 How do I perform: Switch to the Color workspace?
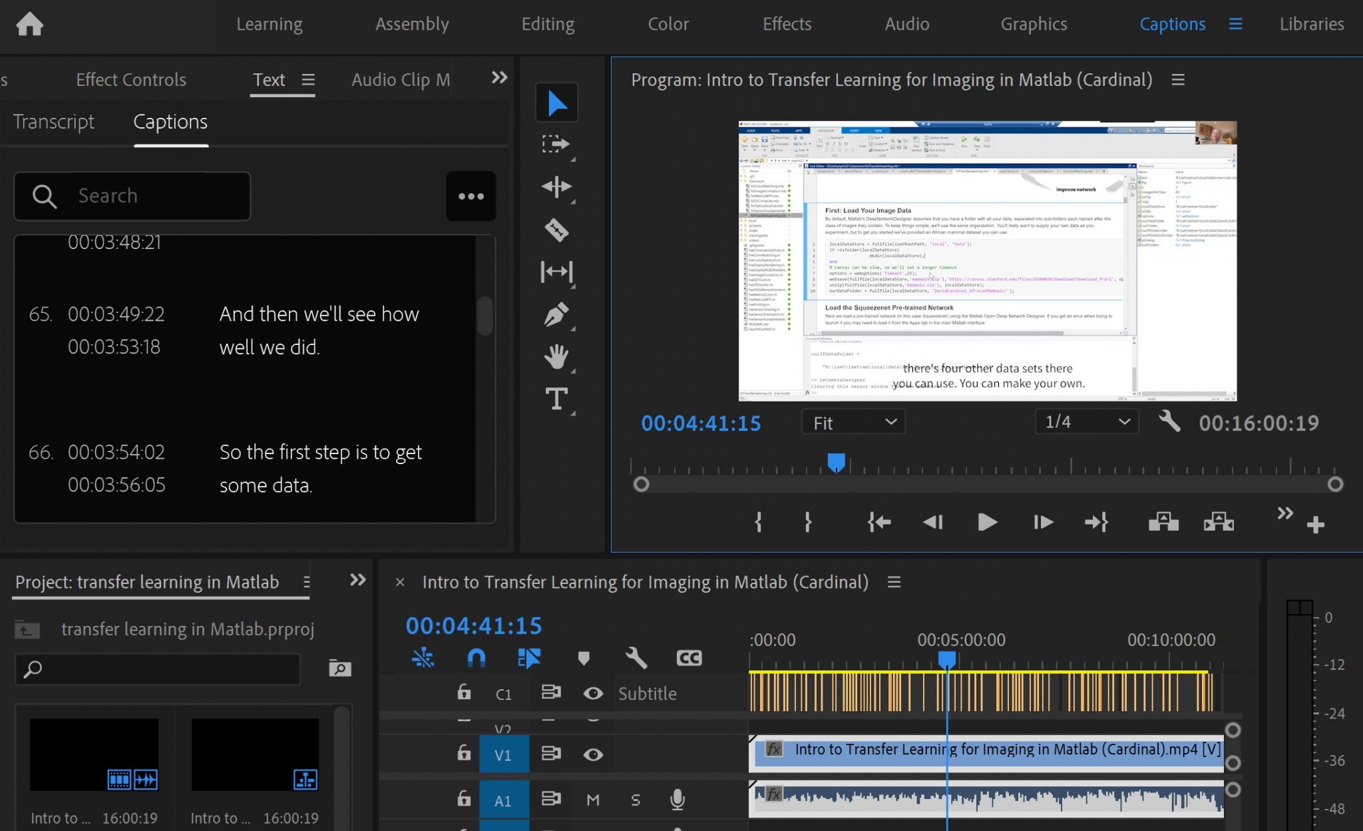(668, 24)
